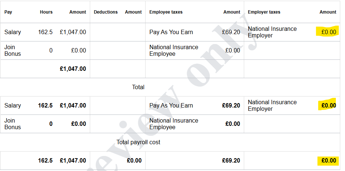The width and height of the screenshot is (345, 171).
Task: Click the Pay column header
Action: [x=8, y=12]
